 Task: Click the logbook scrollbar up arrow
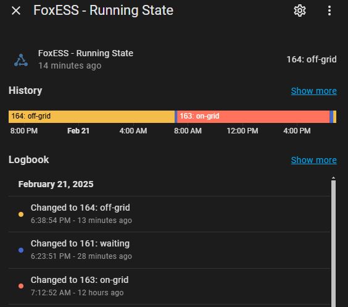pos(333,178)
